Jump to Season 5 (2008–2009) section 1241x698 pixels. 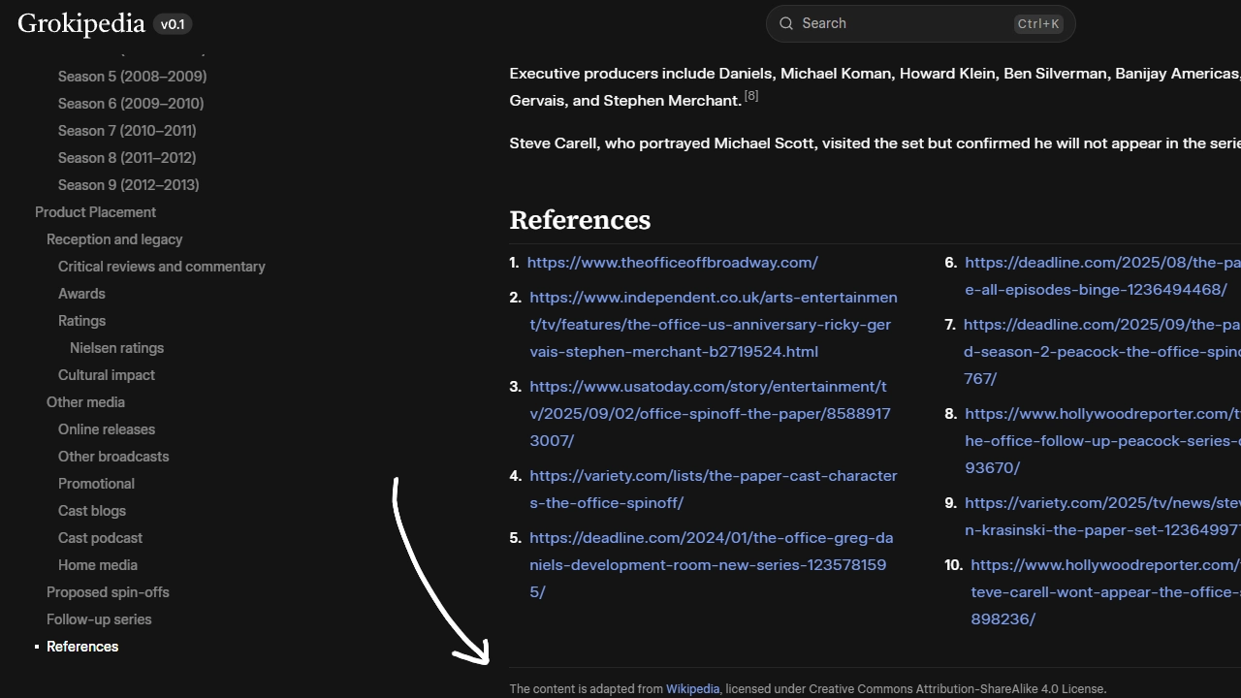pos(132,77)
